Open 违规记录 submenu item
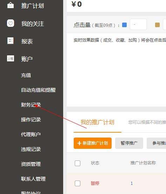This screenshot has width=166, height=194. tap(31, 149)
